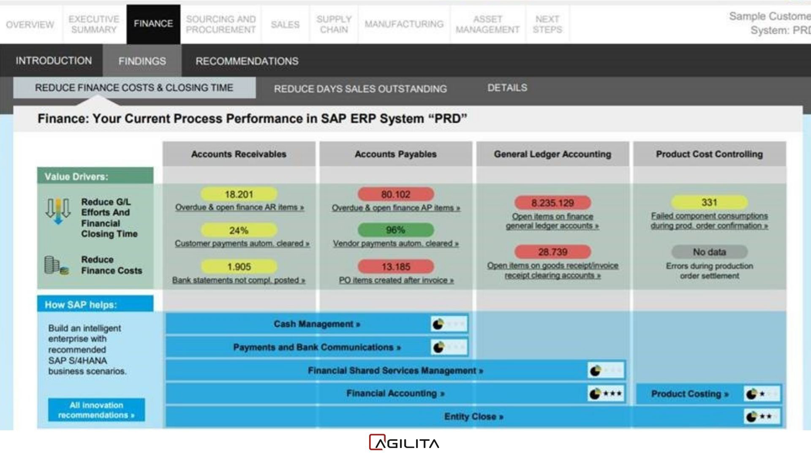Open Overdue & open finance AR items link
The width and height of the screenshot is (811, 456).
pyautogui.click(x=239, y=207)
